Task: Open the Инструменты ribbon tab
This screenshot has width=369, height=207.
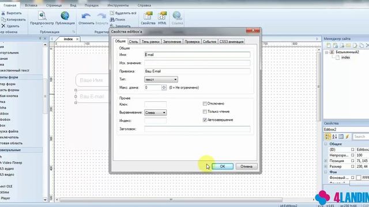Action: (118, 5)
